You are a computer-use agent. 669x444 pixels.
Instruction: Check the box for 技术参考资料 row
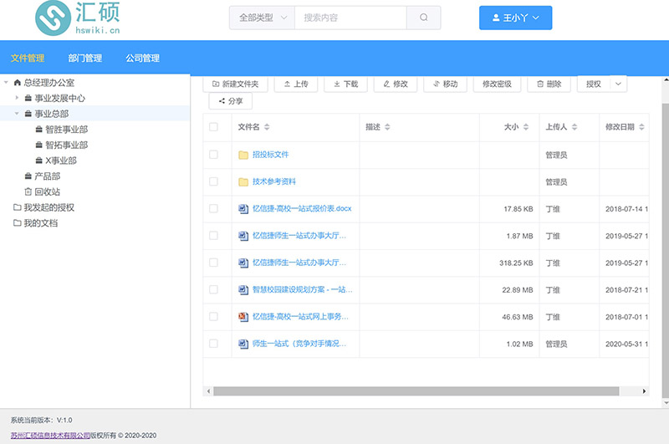pyautogui.click(x=213, y=181)
